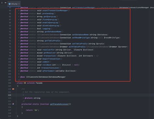Click the beginTransaction method name
This screenshot has width=154, height=119.
51,59
